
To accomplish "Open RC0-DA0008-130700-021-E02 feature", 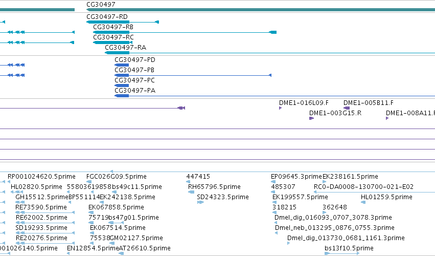I will [x=363, y=187].
